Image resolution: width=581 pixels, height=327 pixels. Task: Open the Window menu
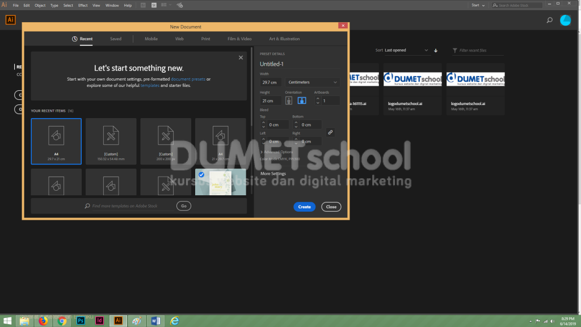[x=112, y=5]
